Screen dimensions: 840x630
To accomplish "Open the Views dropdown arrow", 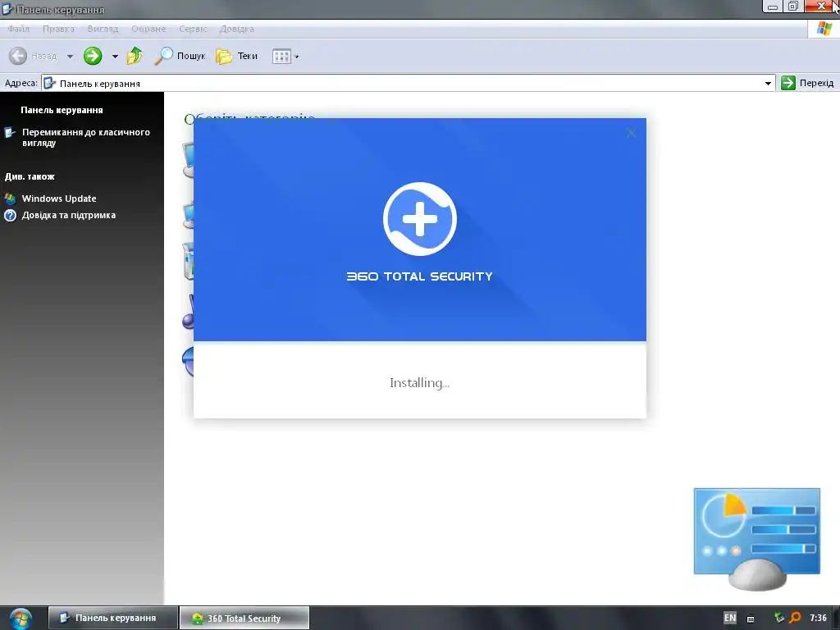I will (x=297, y=57).
